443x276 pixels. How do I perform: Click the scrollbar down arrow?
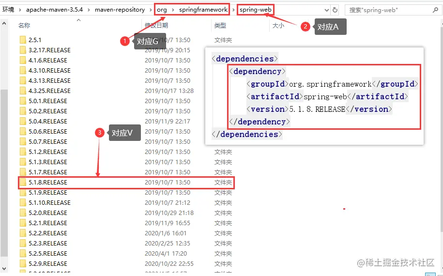pos(4,269)
